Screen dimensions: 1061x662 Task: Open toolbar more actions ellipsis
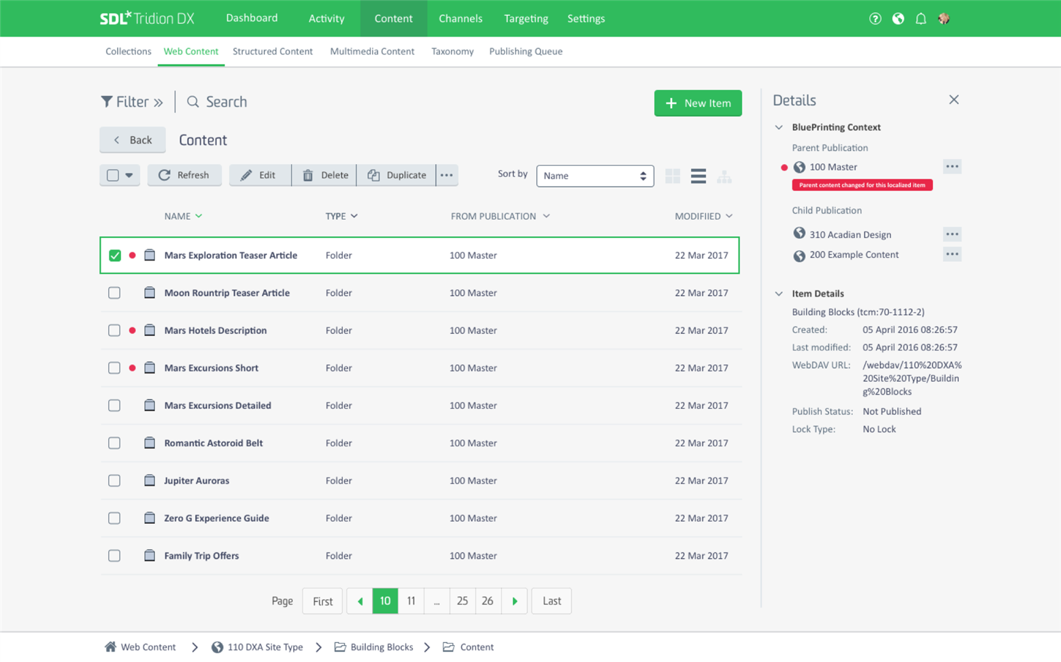447,175
